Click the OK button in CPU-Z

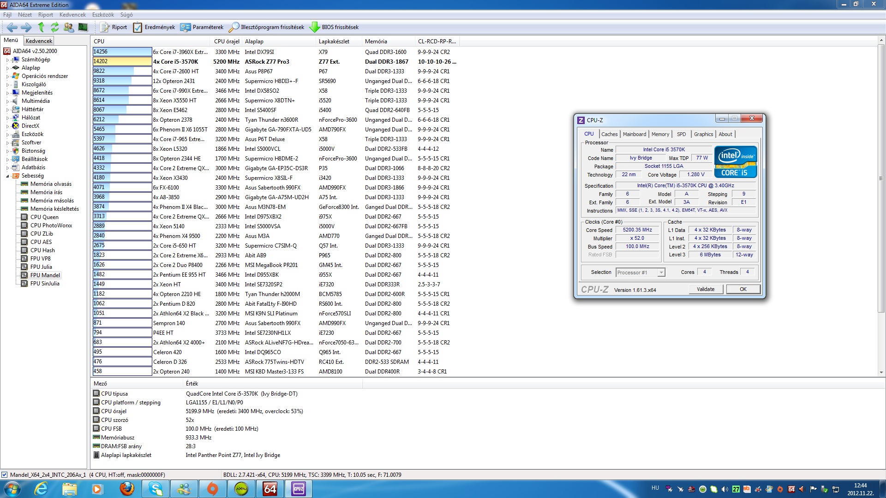743,289
